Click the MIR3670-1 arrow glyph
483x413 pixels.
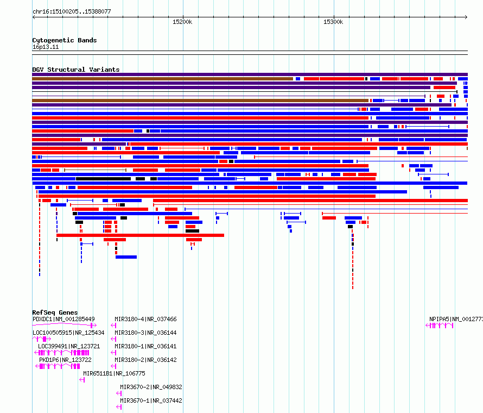tap(119, 407)
